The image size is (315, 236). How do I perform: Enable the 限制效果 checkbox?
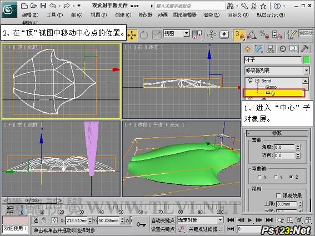click(278, 195)
